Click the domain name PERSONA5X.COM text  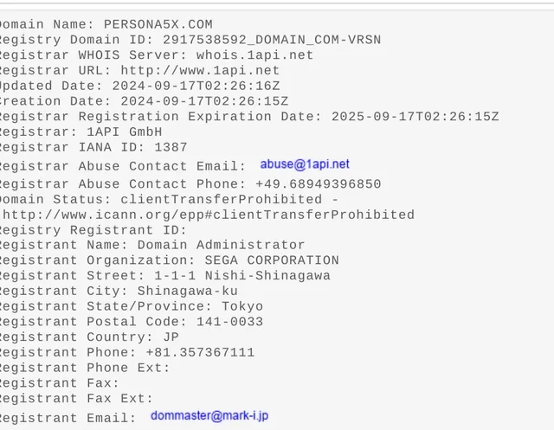158,24
